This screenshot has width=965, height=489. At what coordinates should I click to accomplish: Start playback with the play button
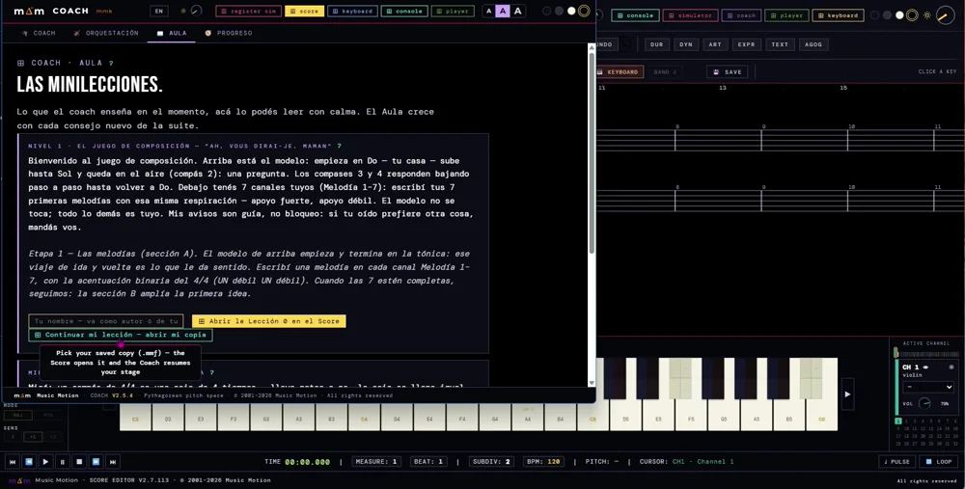(x=45, y=461)
